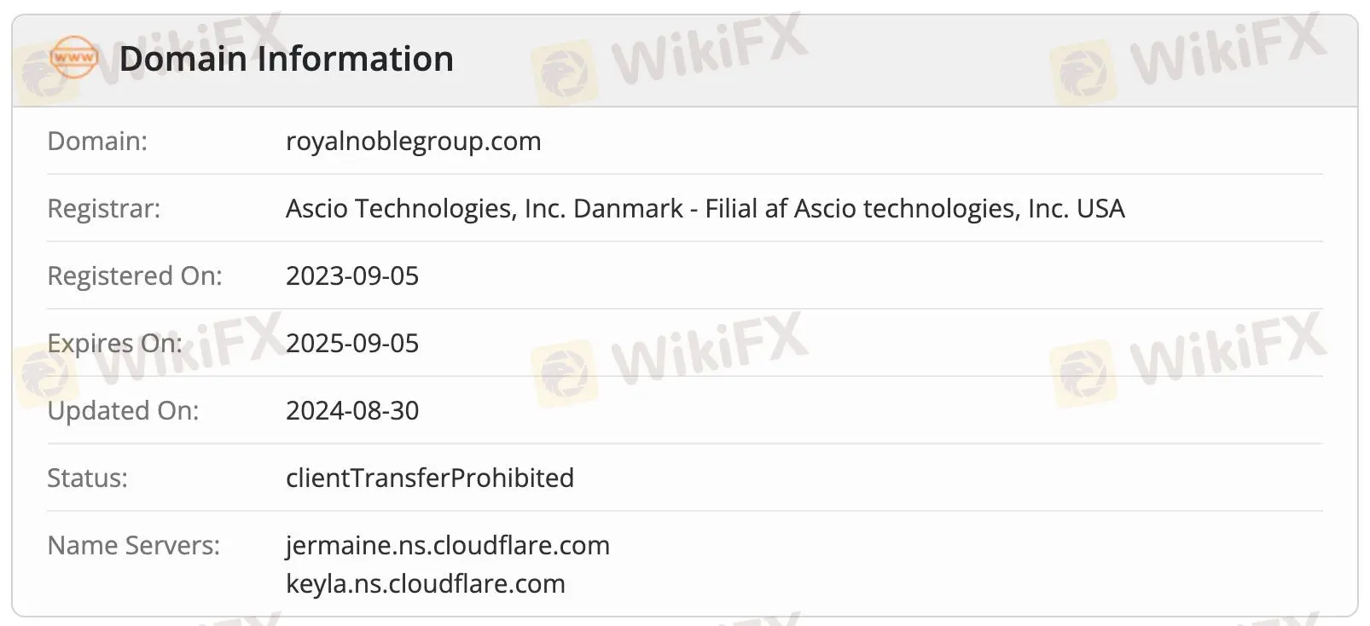
Task: Select the 2023-09-05 registration date
Action: pos(352,275)
